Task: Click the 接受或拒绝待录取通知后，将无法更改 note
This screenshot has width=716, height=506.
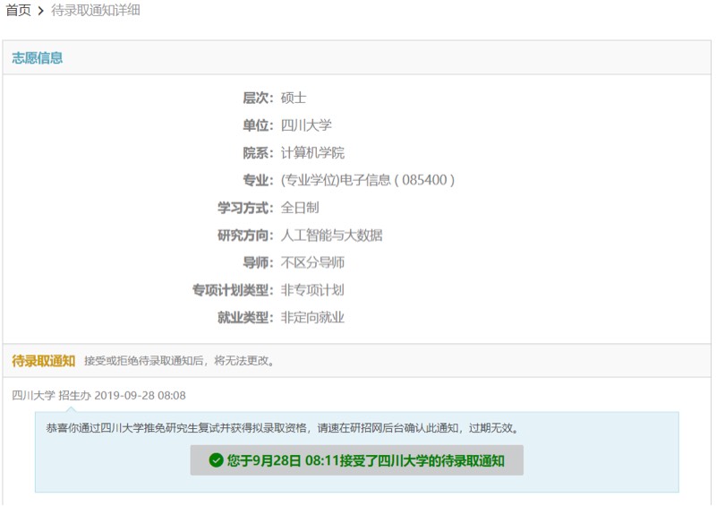Action: 180,361
